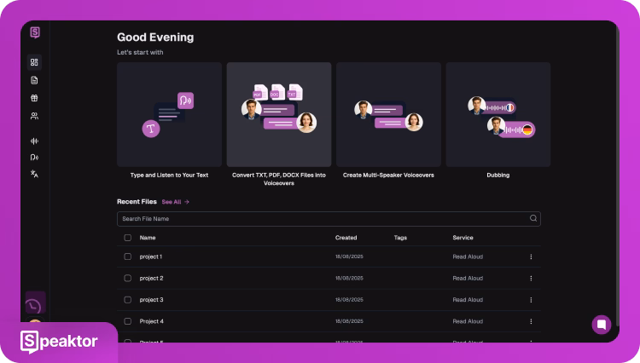Check the box for project 1

tap(128, 256)
